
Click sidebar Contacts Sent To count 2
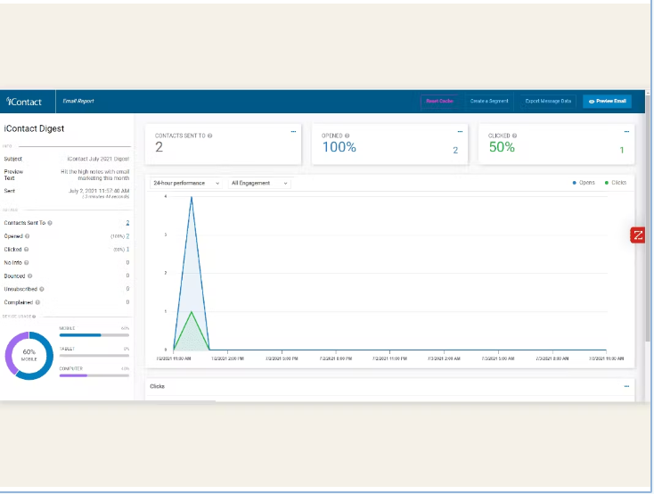click(127, 223)
